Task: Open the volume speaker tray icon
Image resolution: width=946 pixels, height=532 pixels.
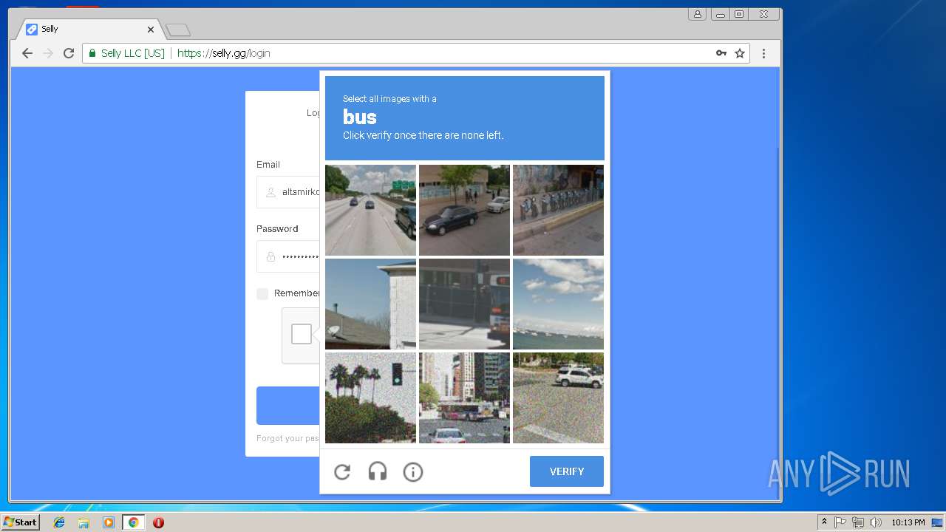Action: (x=876, y=522)
